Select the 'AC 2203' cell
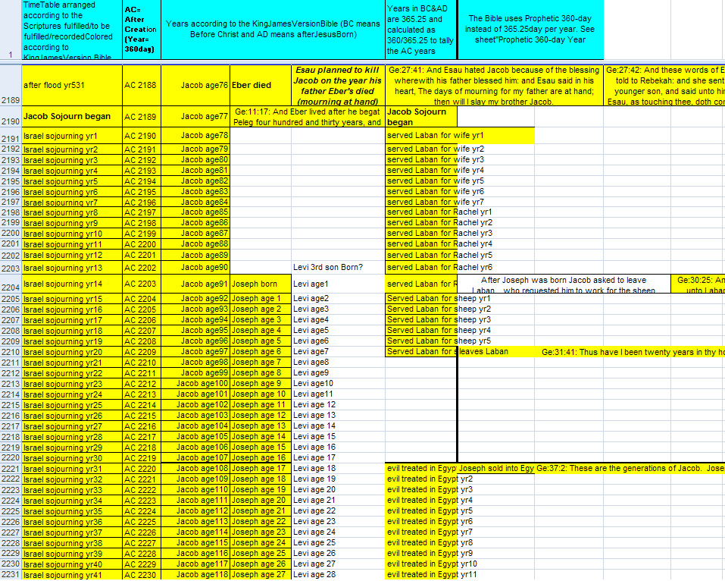The height and width of the screenshot is (581, 725). (142, 284)
